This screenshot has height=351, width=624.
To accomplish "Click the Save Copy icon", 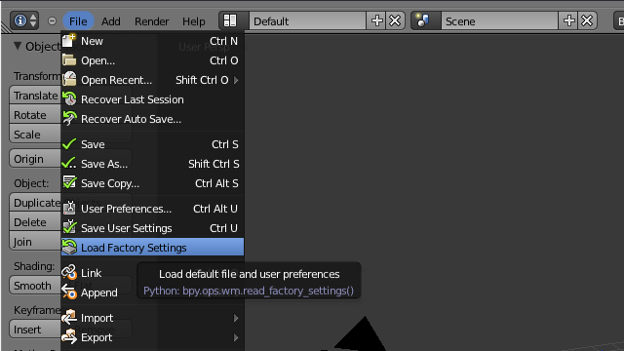I will [x=69, y=182].
